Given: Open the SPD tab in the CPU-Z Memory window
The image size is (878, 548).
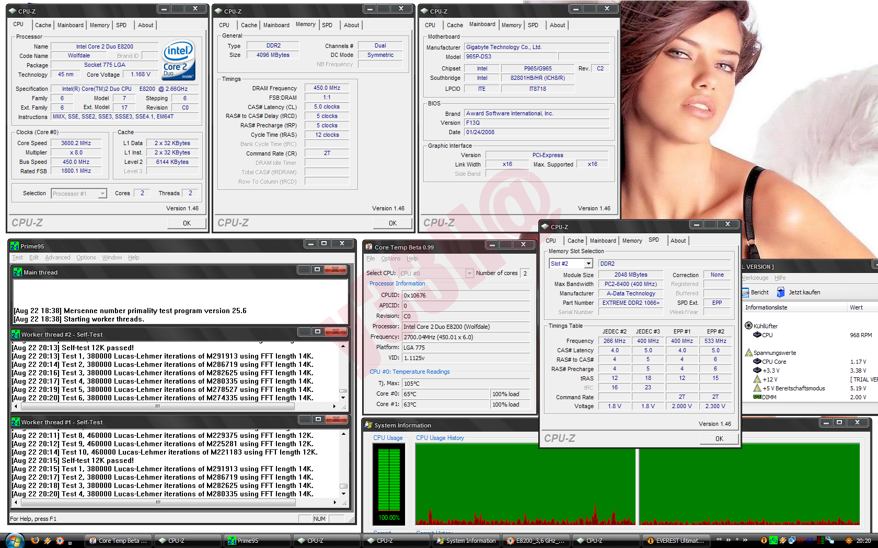Looking at the screenshot, I should pos(327,25).
